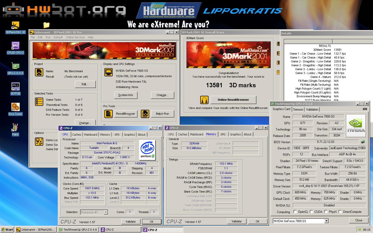Click the monitor icon in Display and CPU Settings

[109, 72]
